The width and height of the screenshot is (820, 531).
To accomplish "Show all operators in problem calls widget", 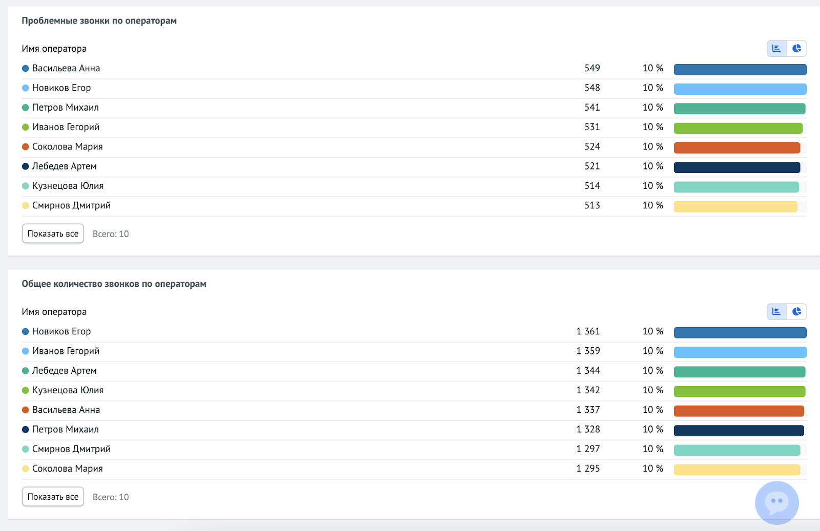I will point(53,233).
